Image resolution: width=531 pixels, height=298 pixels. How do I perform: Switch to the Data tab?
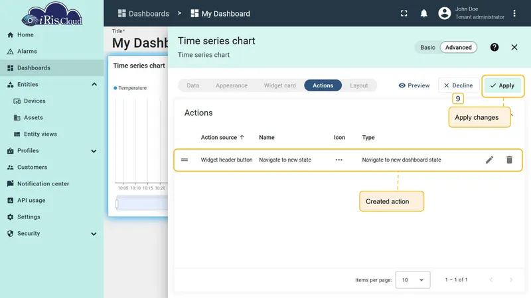[193, 85]
